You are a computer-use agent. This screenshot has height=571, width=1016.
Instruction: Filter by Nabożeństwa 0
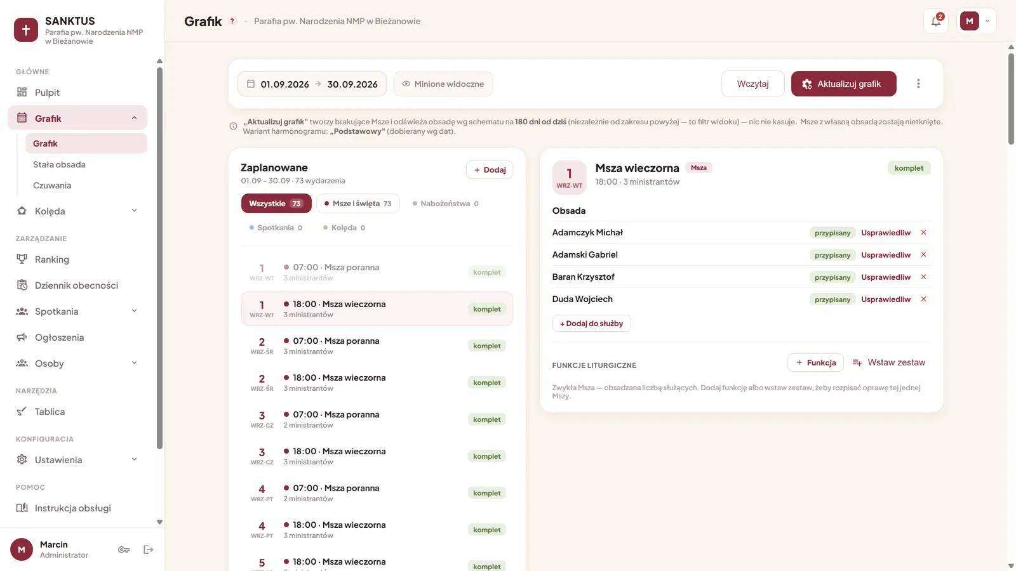[x=446, y=204]
